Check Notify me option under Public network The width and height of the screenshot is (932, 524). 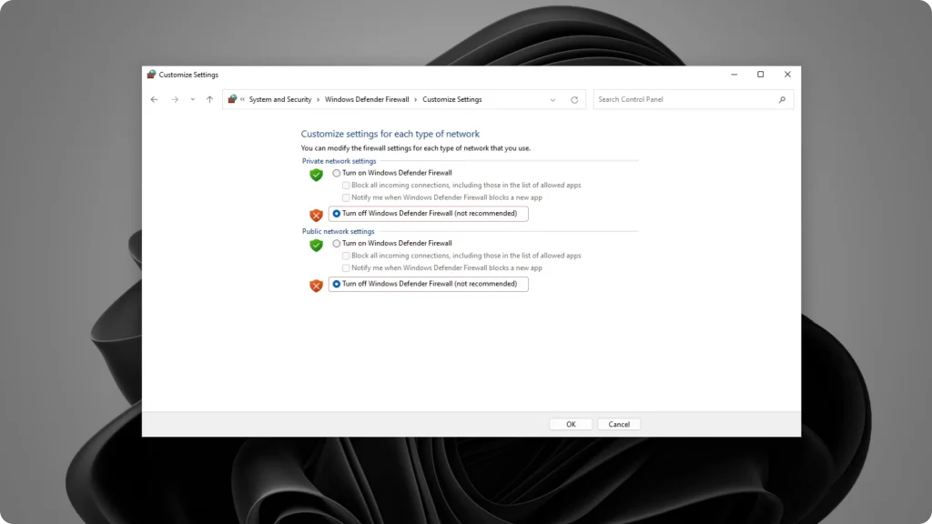coord(346,268)
